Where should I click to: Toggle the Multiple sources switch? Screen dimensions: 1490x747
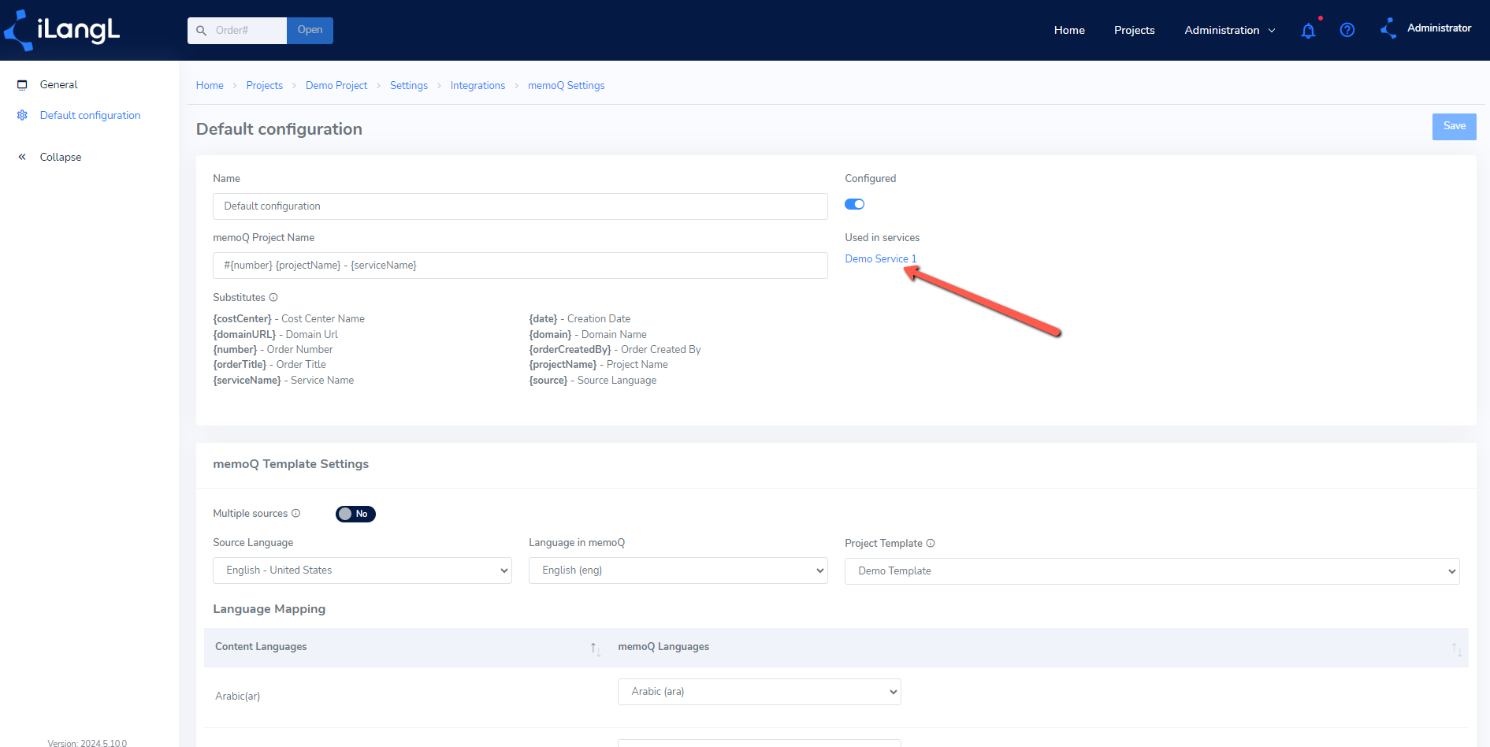[355, 514]
